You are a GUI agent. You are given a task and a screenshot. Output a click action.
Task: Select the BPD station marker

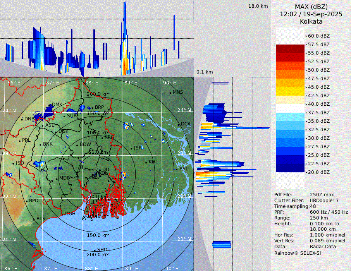(27, 201)
